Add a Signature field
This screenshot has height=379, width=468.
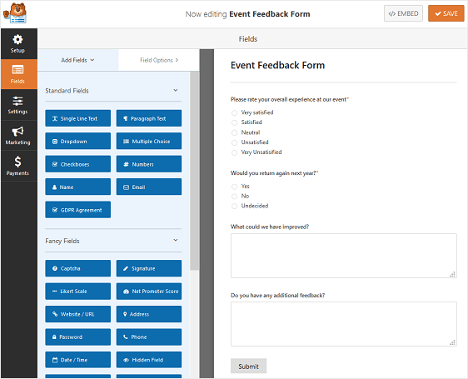(x=149, y=268)
